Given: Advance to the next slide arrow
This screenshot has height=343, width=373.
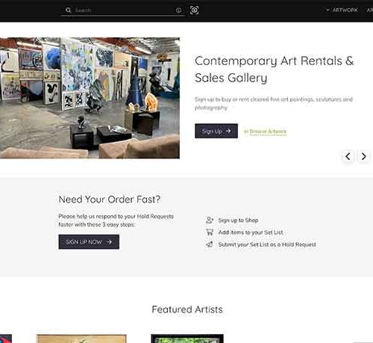Looking at the screenshot, I should tap(363, 156).
